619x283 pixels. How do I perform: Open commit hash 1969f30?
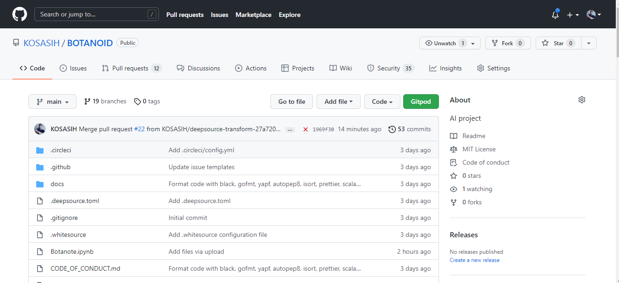tap(323, 129)
